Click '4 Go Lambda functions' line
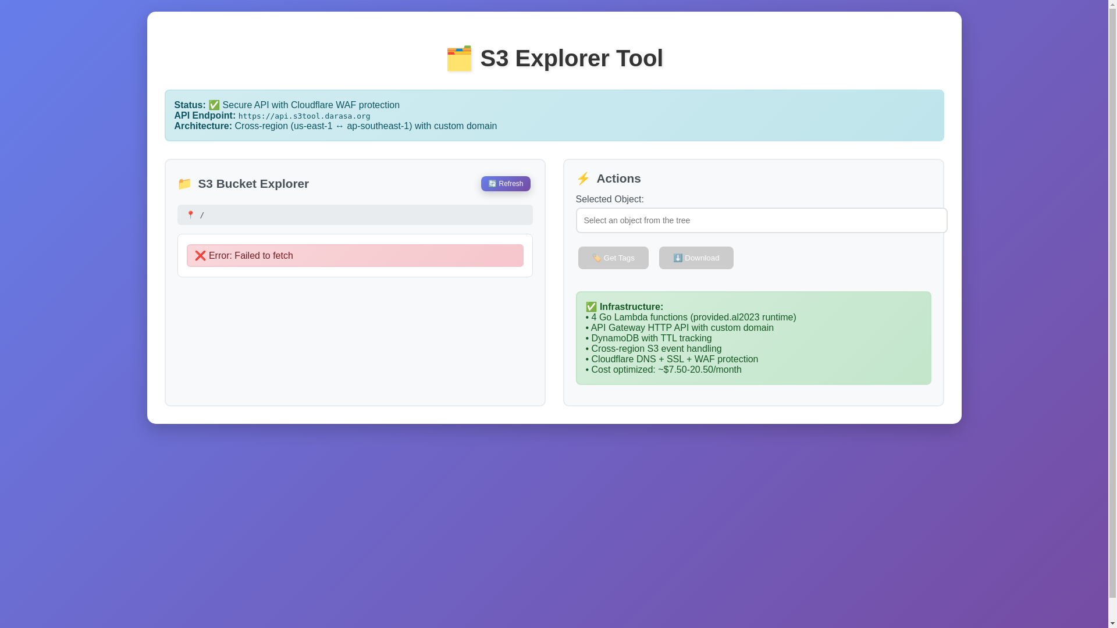 pyautogui.click(x=691, y=317)
